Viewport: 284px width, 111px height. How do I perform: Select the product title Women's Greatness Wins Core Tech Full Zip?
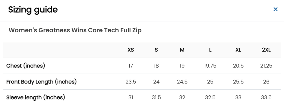click(x=75, y=30)
